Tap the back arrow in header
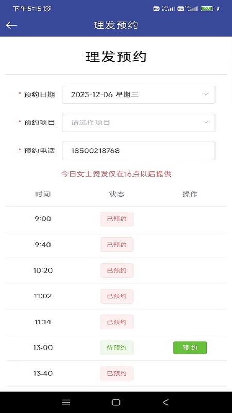Screen dimensions: 232x413 point(11,25)
